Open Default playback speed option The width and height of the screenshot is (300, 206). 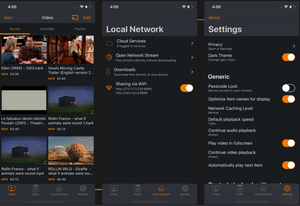tap(252, 121)
